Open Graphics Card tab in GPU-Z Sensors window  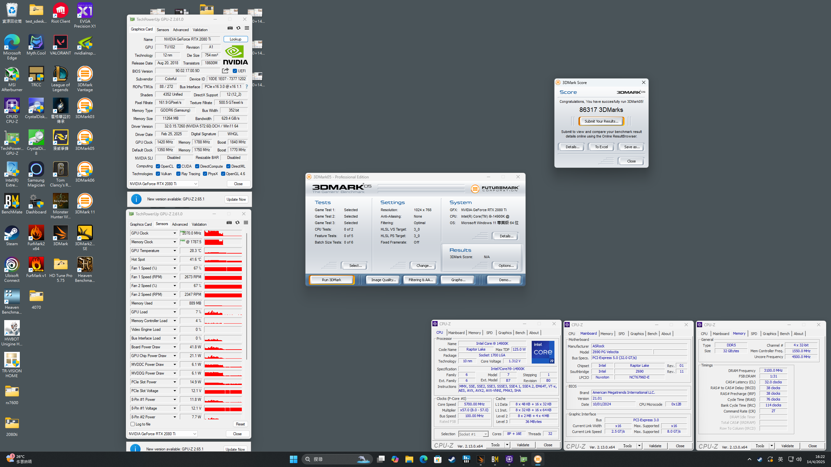tap(141, 224)
